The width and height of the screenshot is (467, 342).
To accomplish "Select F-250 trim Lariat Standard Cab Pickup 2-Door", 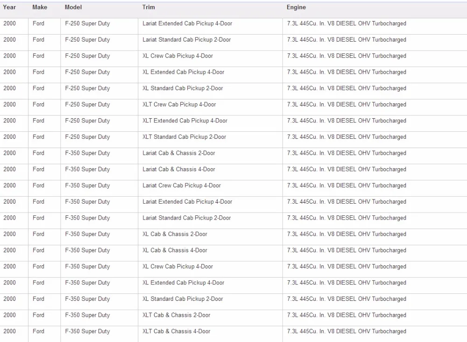I will (187, 40).
